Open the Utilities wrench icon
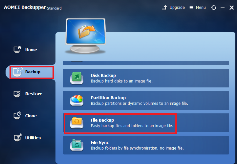 point(18,137)
